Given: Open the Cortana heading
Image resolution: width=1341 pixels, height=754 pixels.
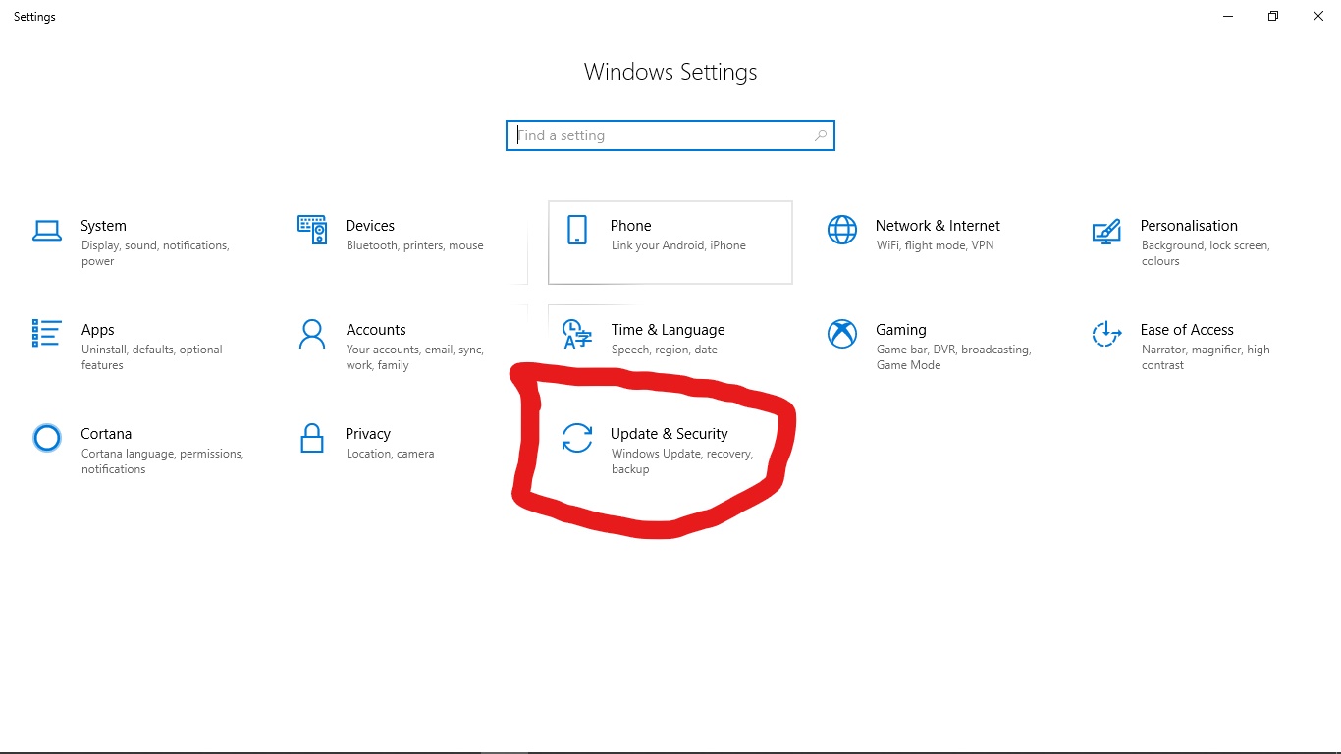Looking at the screenshot, I should click(106, 434).
